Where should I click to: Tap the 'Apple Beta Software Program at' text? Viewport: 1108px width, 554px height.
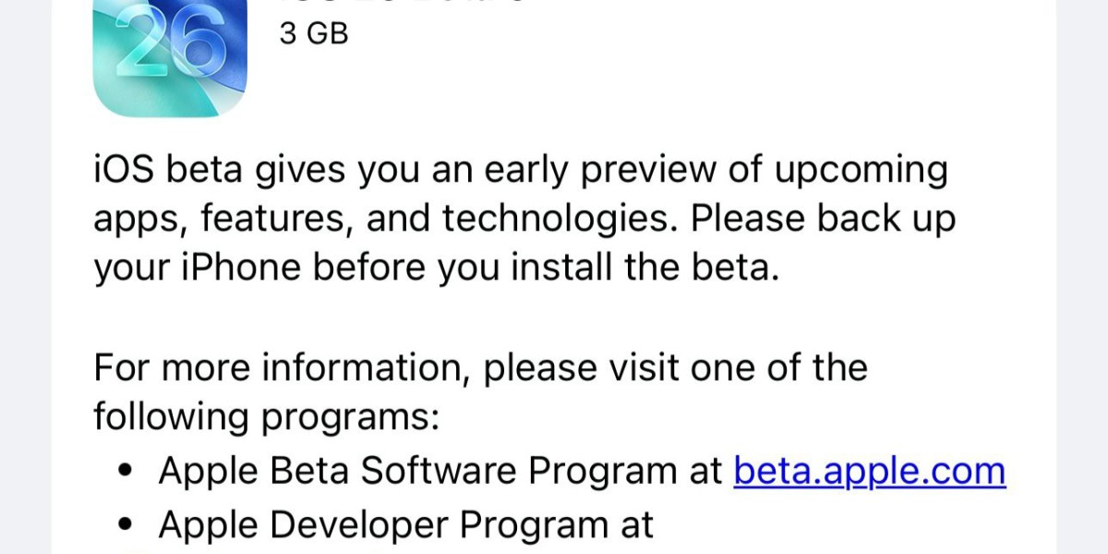click(x=440, y=471)
